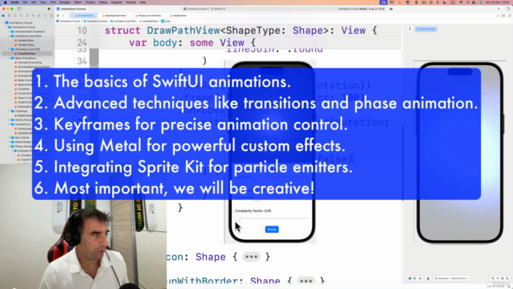Click the Adjust Editor Options icon
513x289 pixels.
coord(503,15)
